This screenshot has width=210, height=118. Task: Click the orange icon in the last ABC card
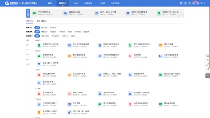pyautogui.click(x=160, y=45)
